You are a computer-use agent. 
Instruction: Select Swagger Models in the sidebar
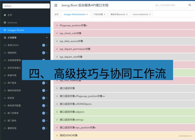coord(25,30)
